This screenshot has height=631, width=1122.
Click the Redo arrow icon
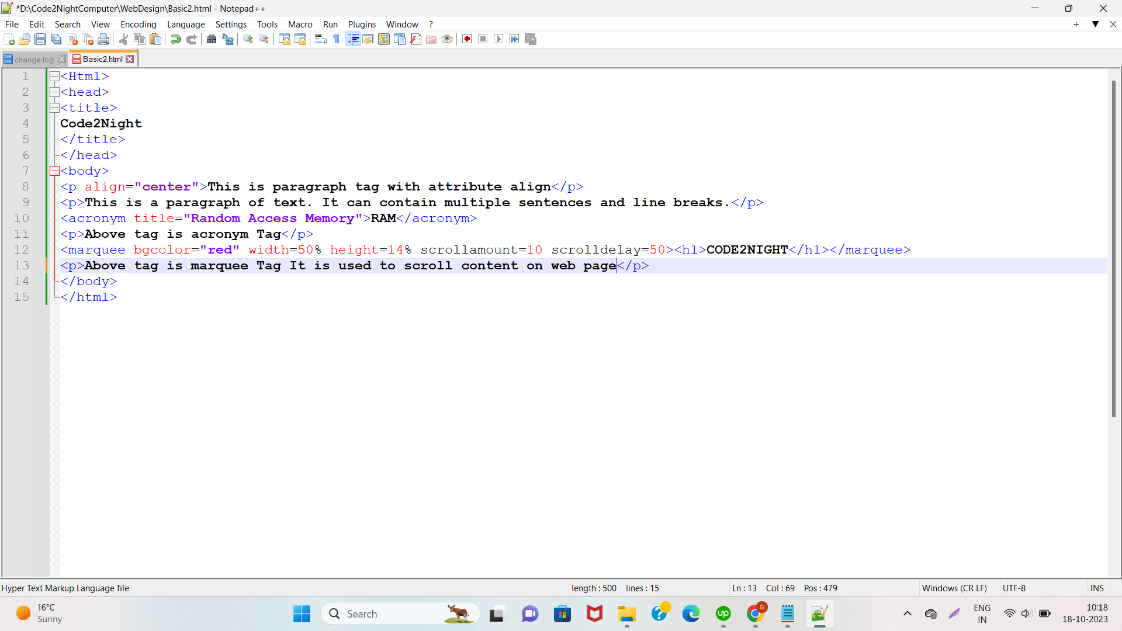[191, 39]
